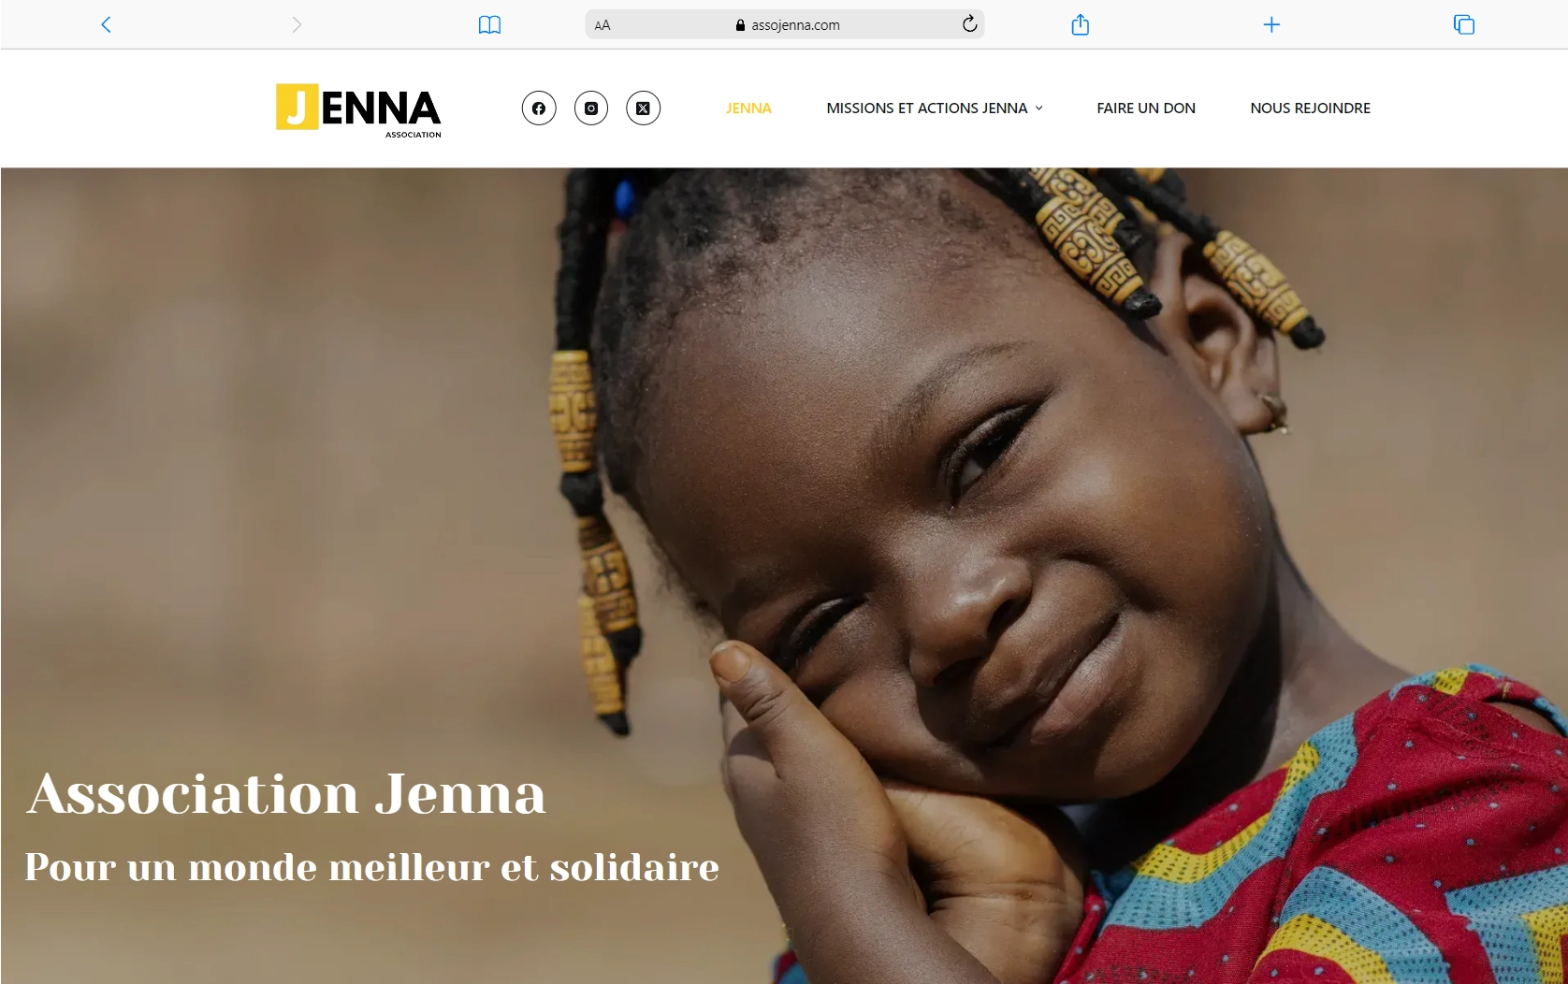Open the Missions et Actions Jenna menu
1568x984 pixels.
point(927,109)
